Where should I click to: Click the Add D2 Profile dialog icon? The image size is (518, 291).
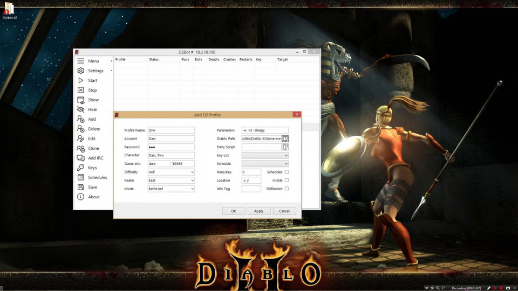117,115
